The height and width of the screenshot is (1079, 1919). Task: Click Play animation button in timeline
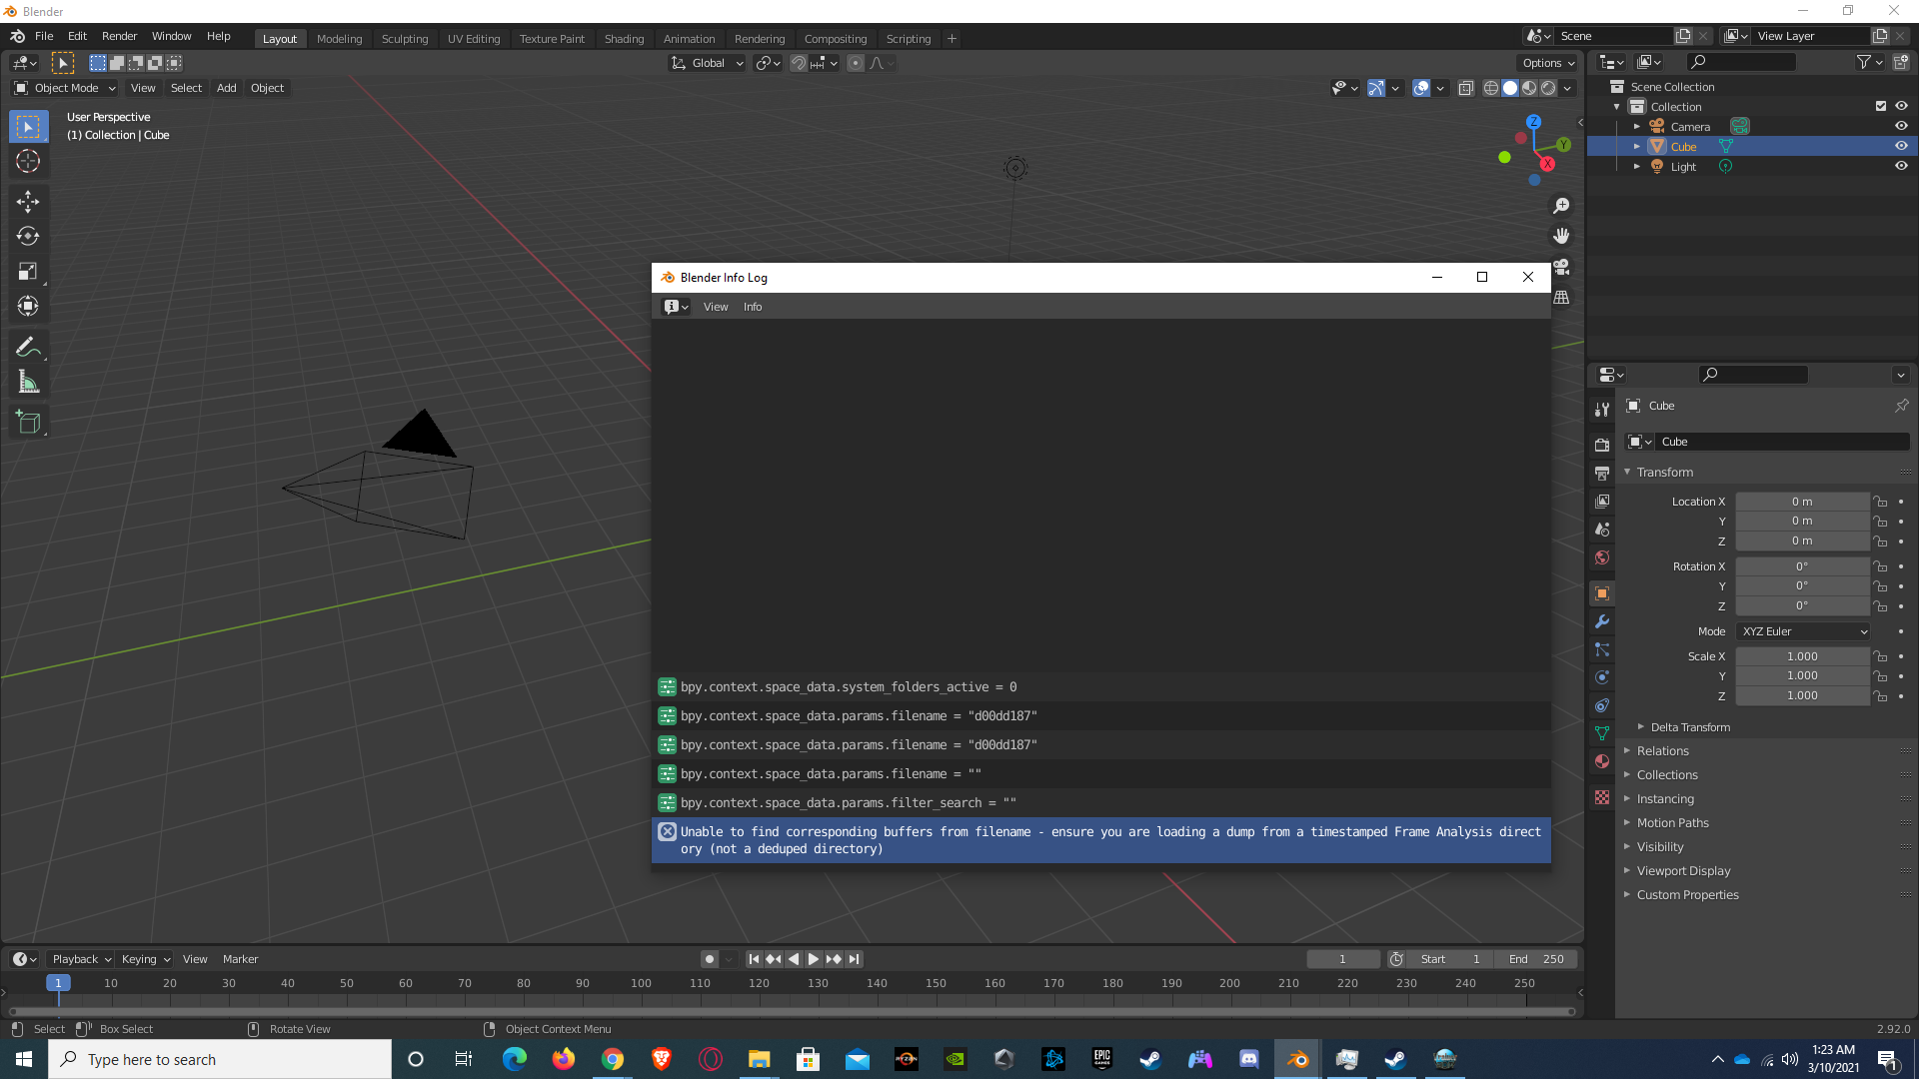(814, 959)
